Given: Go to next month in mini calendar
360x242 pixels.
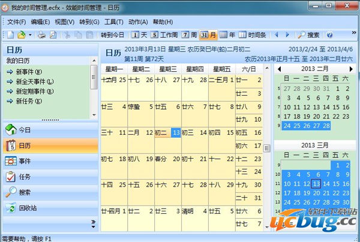Looking at the screenshot, I should click(351, 69).
